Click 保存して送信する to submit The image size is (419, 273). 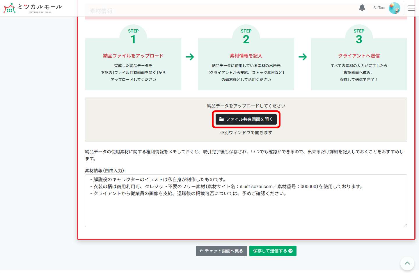click(273, 251)
